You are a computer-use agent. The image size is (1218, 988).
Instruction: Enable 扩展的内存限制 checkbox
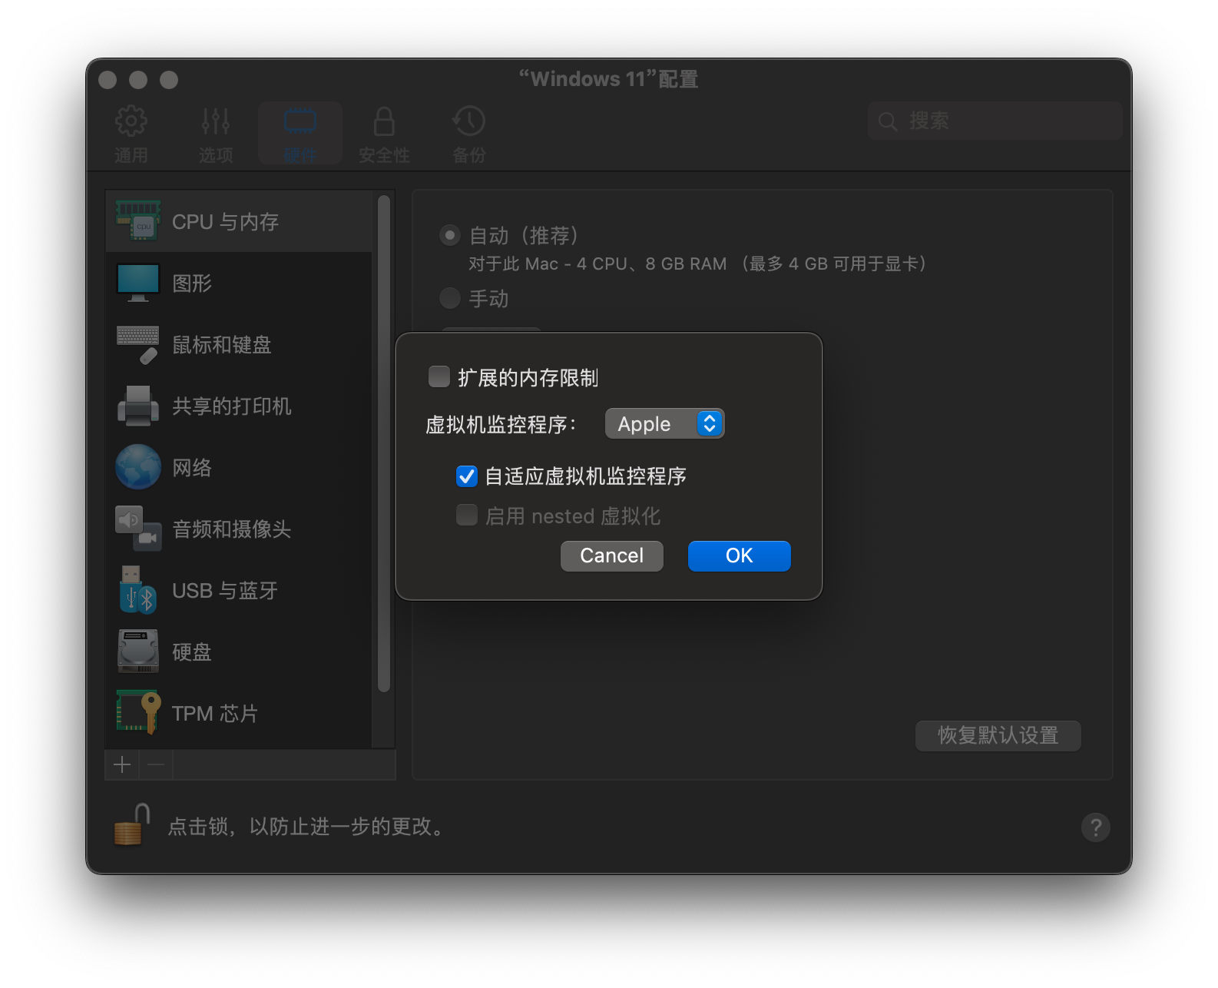pos(439,376)
